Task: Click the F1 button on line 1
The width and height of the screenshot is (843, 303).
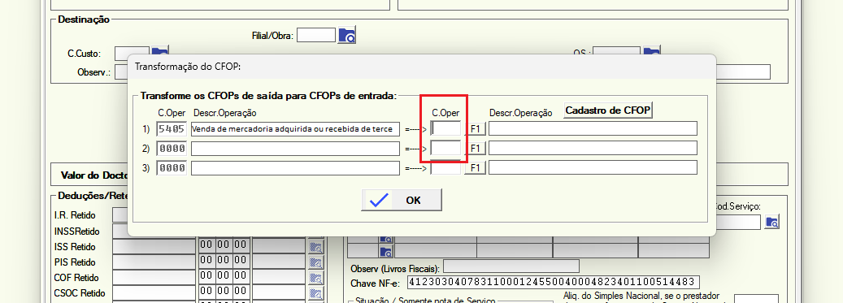Action: (476, 129)
